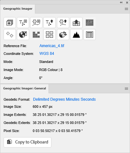Open the properties table list icon
This screenshot has height=153, width=130.
pyautogui.click(x=90, y=35)
